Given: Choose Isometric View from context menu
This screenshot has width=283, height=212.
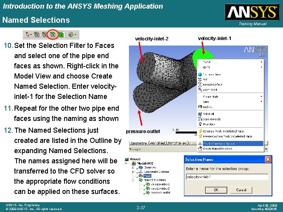Looking at the screenshot, I should point(230,74).
